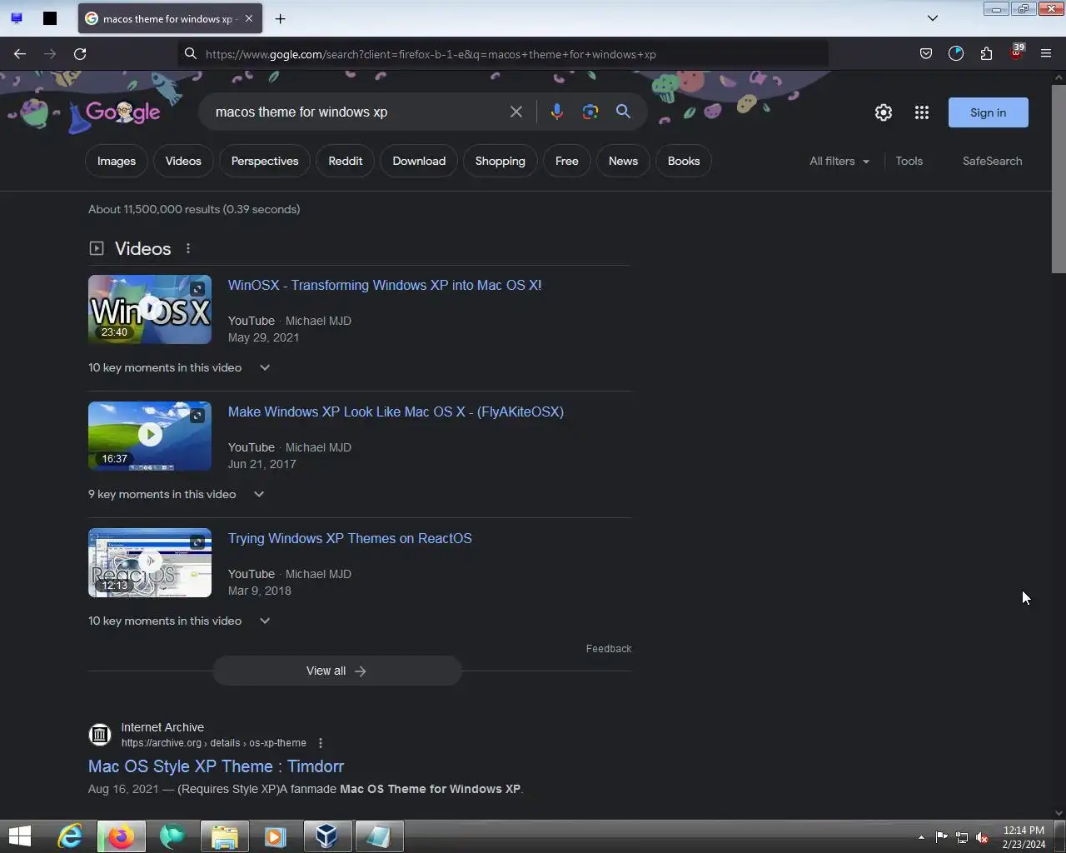
Task: Play the WinOSX video thumbnail
Action: 150,309
